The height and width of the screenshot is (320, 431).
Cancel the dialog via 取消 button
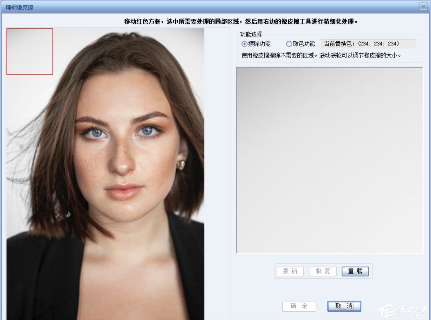coord(344,306)
